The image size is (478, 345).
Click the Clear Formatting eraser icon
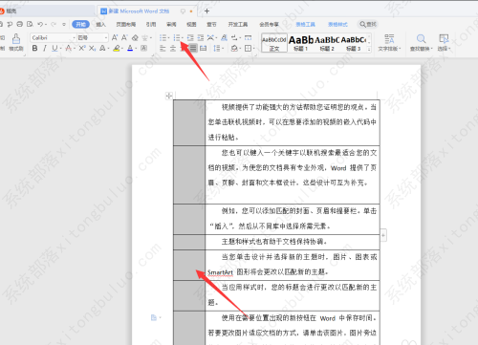coord(135,37)
